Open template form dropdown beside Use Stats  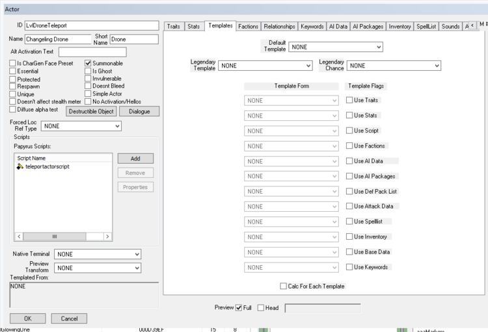tap(291, 116)
